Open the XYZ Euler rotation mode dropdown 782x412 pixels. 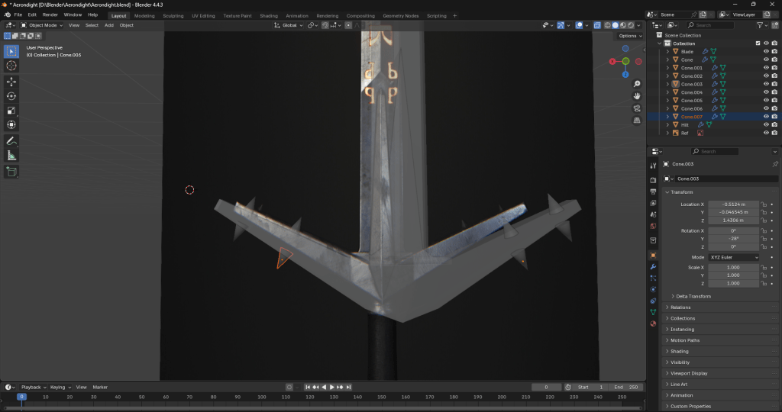(735, 257)
